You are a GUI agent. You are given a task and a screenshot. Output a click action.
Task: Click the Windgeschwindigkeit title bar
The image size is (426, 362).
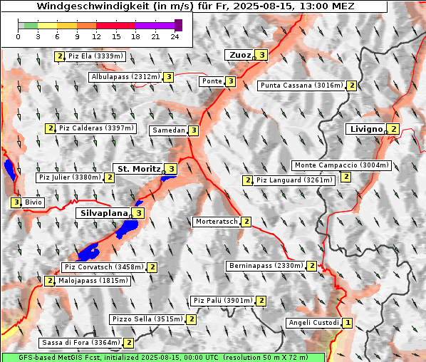click(x=194, y=6)
